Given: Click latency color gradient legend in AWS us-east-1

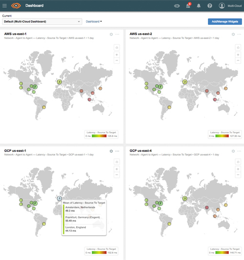Looking at the screenshot, I should click(99, 136).
